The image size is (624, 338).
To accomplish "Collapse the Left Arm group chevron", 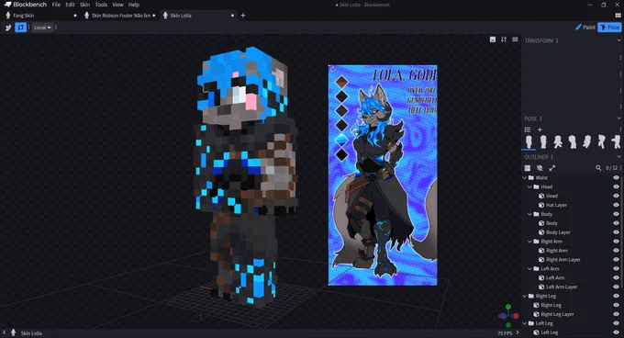I will pyautogui.click(x=529, y=269).
